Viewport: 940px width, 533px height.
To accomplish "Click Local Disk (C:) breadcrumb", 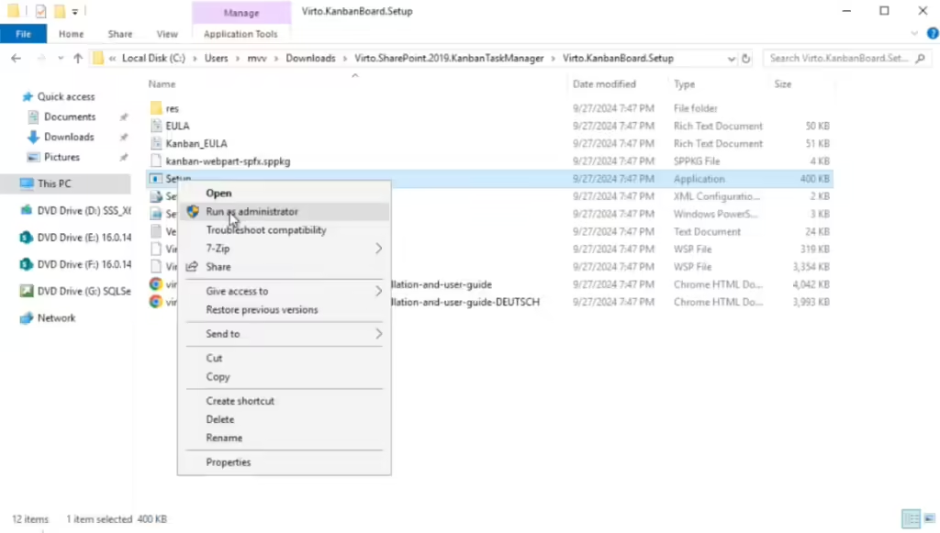I will point(153,58).
